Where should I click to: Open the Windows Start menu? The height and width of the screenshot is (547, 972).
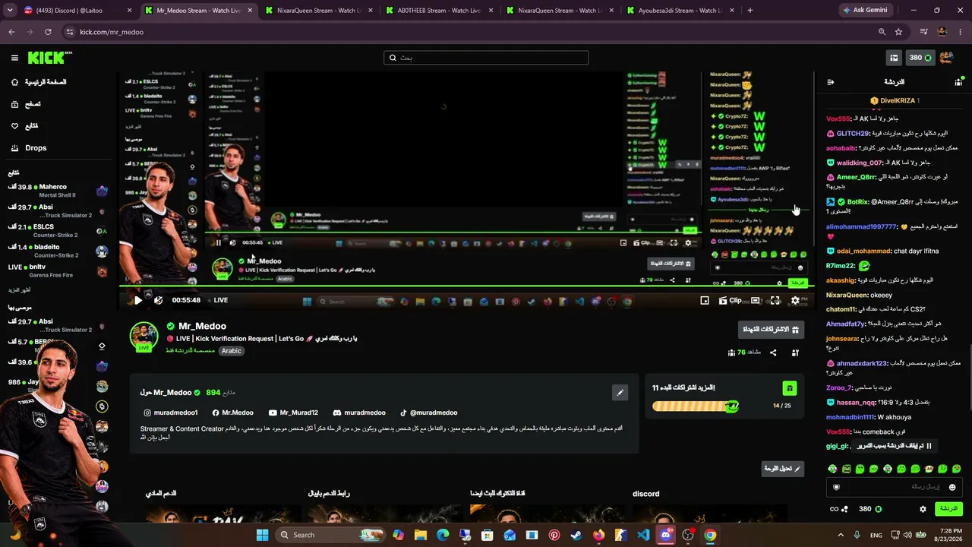click(263, 535)
